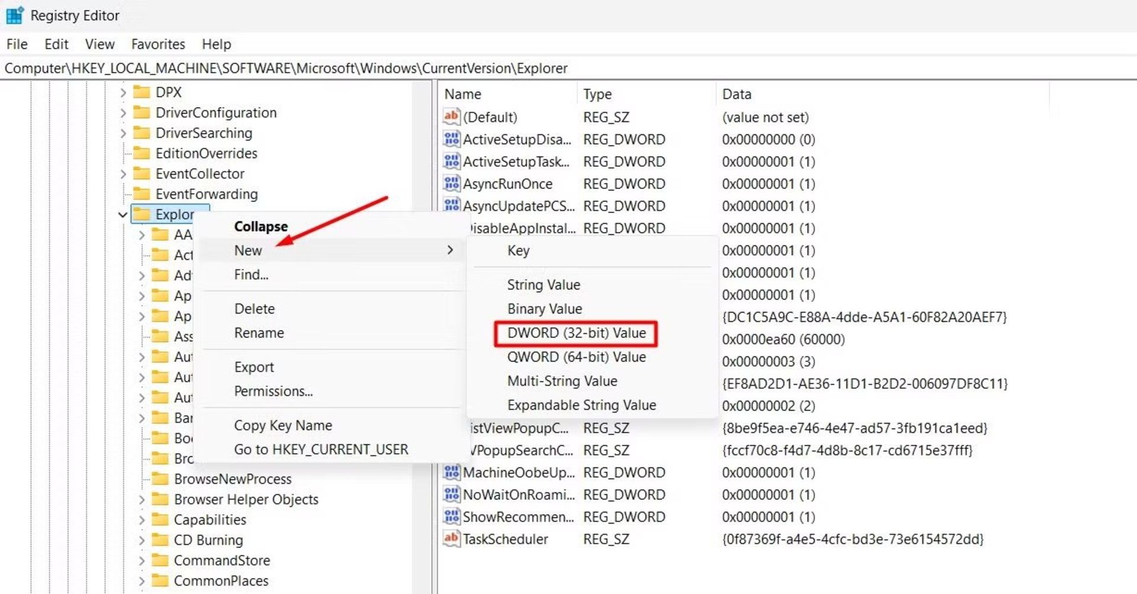Collapse the Explorer key chevron
1137x594 pixels.
click(123, 214)
